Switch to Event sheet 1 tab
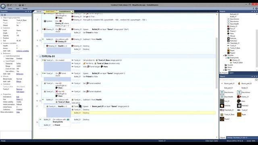 point(50,12)
